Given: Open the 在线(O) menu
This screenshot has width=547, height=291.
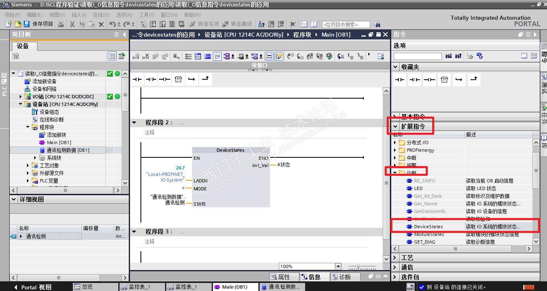Looking at the screenshot, I should click(x=101, y=15).
